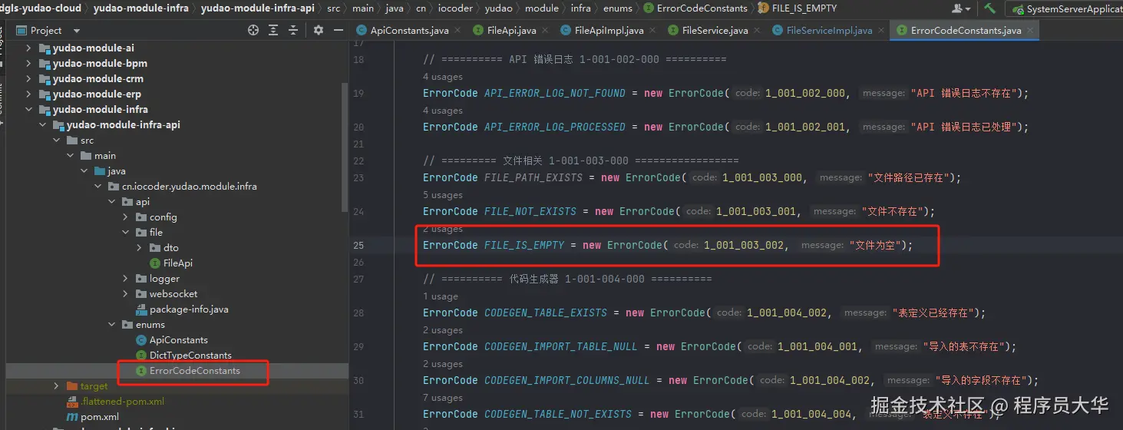Screen dimensions: 1123x430
Task: Click CODEGEN_IMPORT_TABLE_NULL constant in editor
Action: tap(561, 346)
